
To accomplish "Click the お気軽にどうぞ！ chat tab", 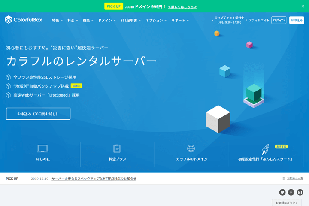I will (x=287, y=203).
